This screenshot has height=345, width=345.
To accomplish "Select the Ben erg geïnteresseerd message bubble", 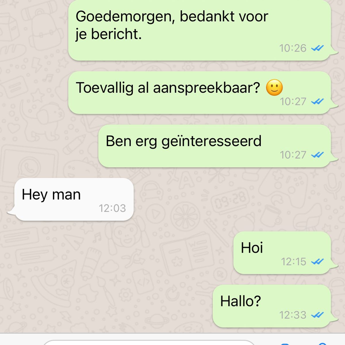I will (215, 146).
